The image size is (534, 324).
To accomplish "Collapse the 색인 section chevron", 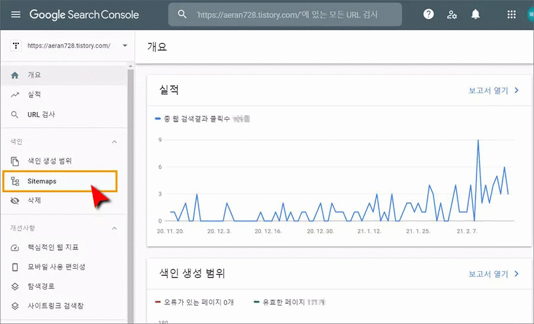I will pyautogui.click(x=115, y=142).
